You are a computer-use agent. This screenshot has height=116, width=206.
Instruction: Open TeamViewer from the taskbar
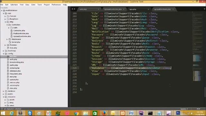click(30, 113)
